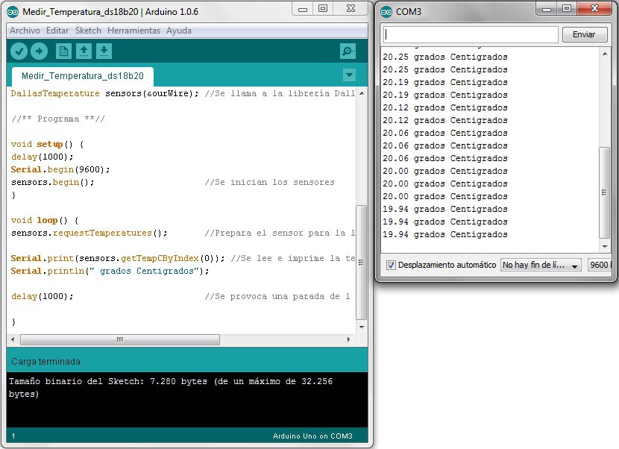This screenshot has height=449, width=619.
Task: Click the line number '1' in status bar
Action: click(x=13, y=436)
